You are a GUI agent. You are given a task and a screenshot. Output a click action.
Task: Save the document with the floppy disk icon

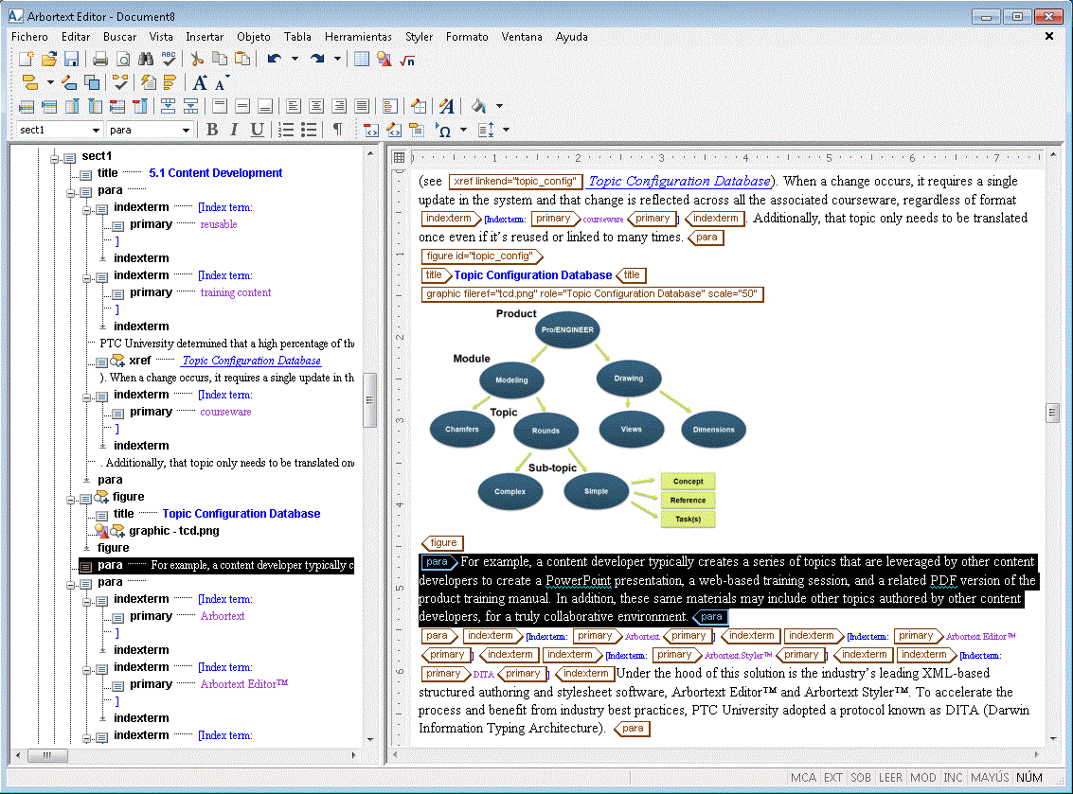[x=71, y=60]
